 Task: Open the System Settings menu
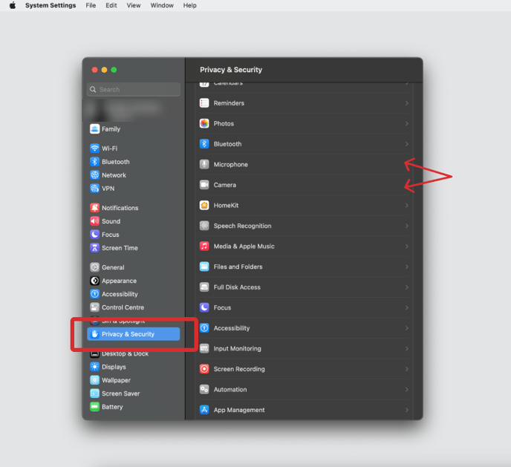point(51,5)
